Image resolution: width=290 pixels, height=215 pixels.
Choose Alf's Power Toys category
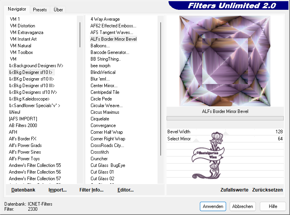click(x=24, y=159)
